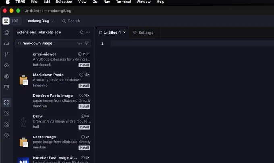274x163 pixels.
Task: Open the Debug bug icon in activity bar
Action: coord(6,76)
